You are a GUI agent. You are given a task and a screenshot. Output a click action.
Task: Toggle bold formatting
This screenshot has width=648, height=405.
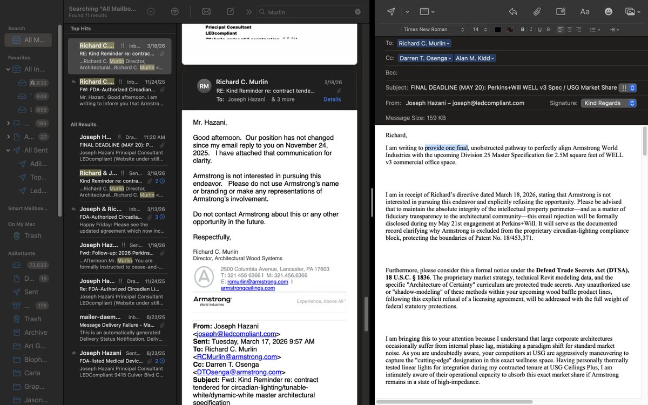(x=522, y=29)
